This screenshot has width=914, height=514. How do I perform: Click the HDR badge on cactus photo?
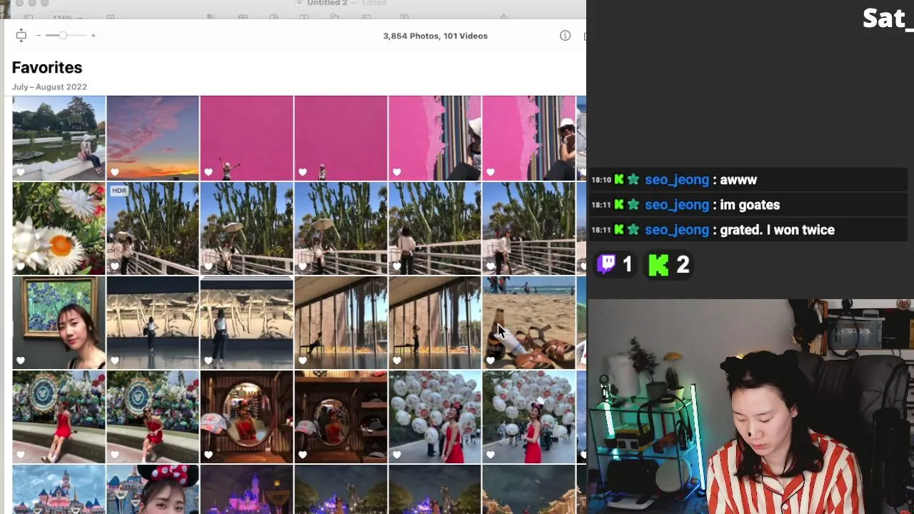119,191
